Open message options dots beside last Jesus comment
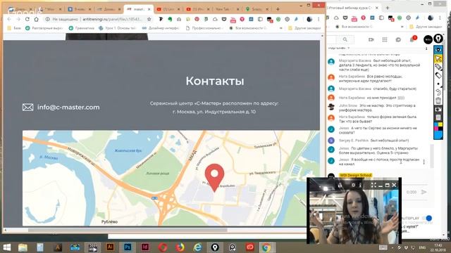The image size is (451, 253). click(424, 162)
